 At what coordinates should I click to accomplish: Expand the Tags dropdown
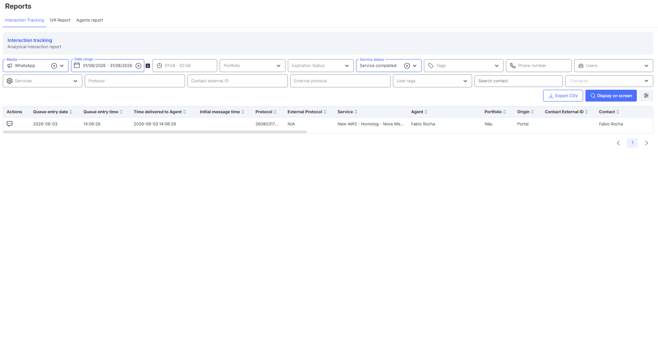pyautogui.click(x=464, y=66)
